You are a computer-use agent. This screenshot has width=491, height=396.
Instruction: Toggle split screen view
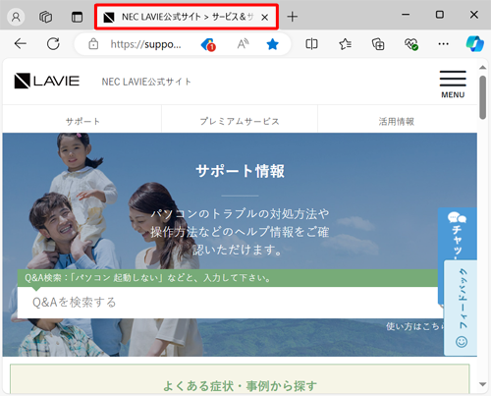click(311, 44)
